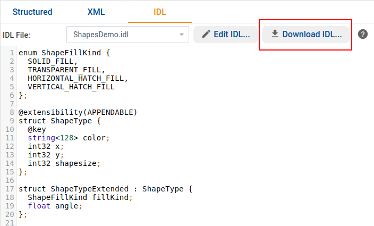Click the download arrow icon

point(275,35)
